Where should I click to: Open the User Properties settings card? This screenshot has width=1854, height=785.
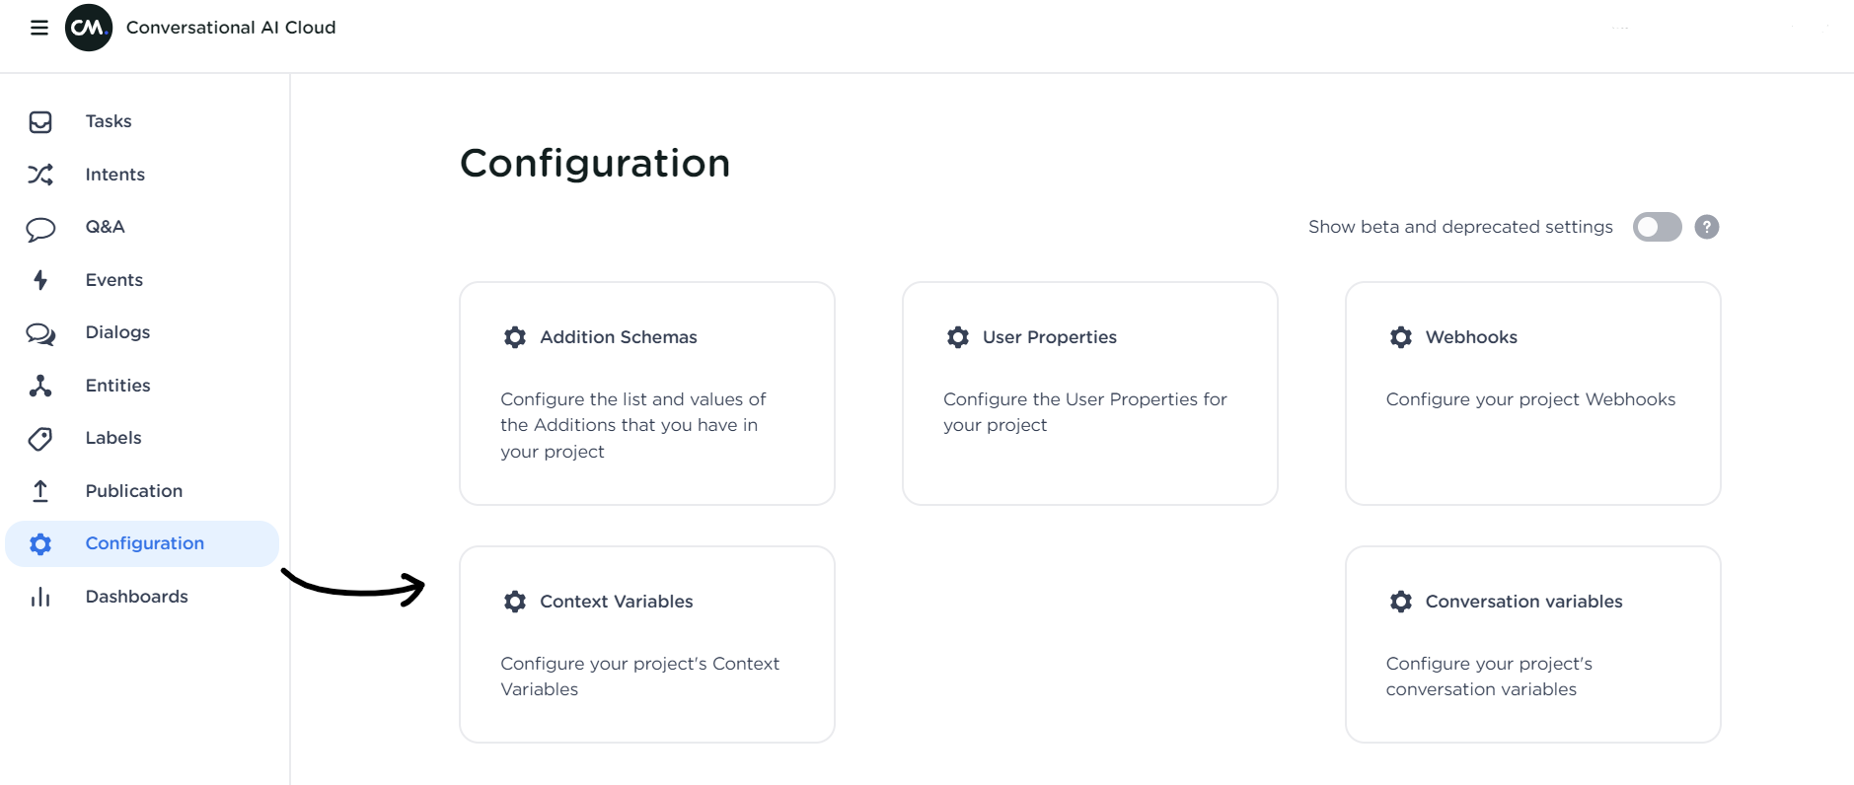coord(1089,393)
